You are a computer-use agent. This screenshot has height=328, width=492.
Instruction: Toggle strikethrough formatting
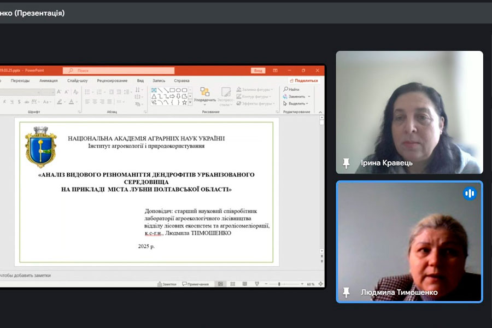coord(27,102)
